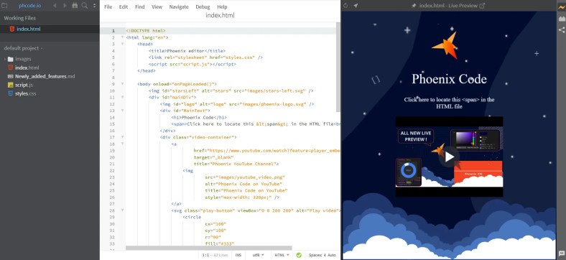Click the Phoenix logo in the preview

445,46
